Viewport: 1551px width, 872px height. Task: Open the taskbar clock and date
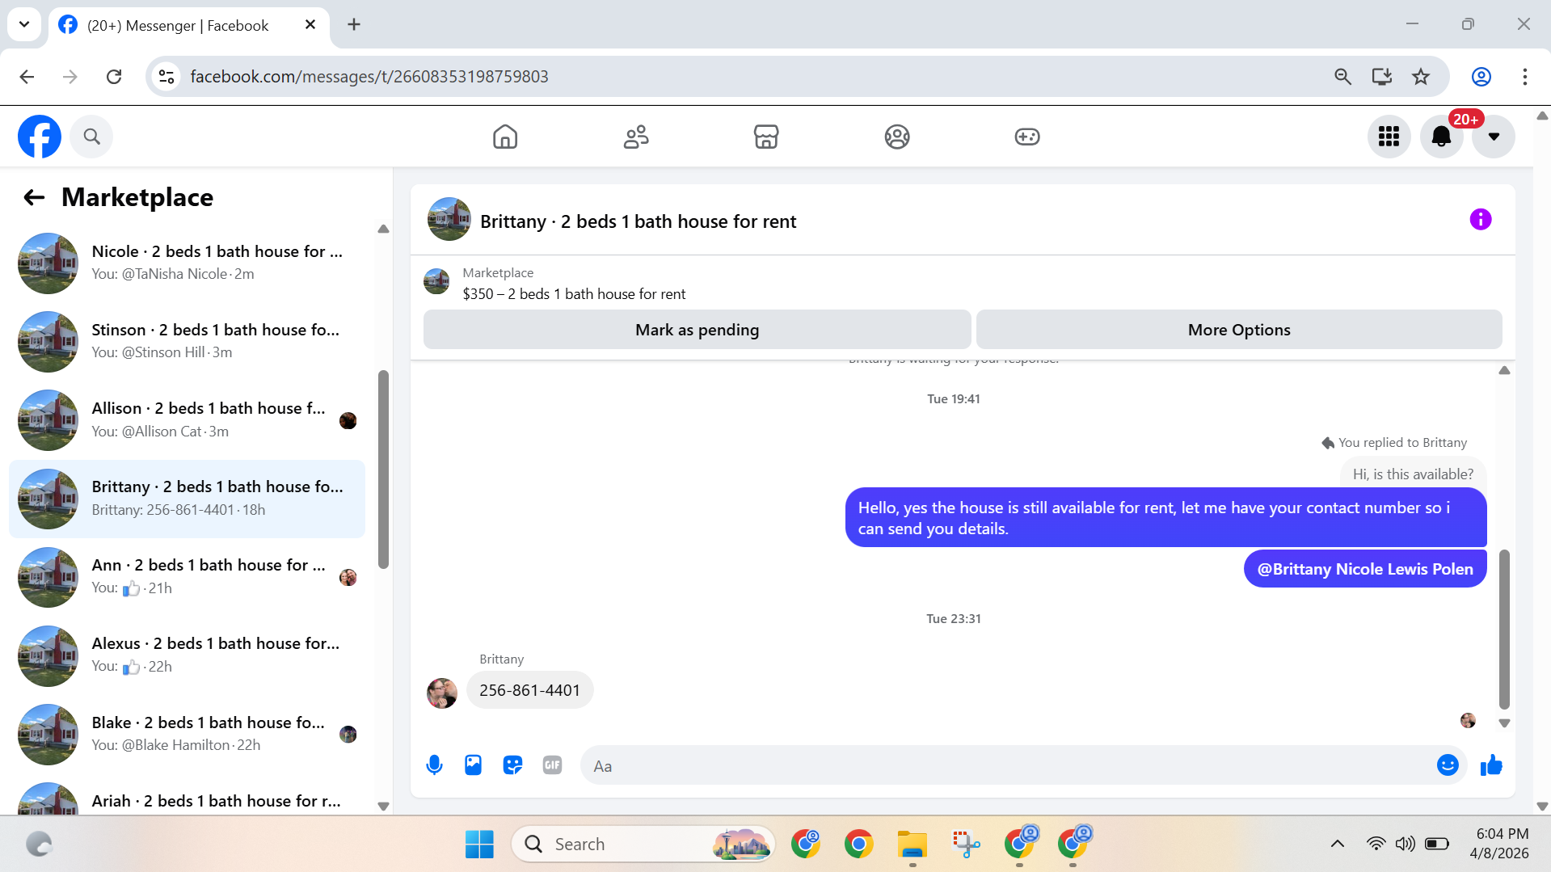[1499, 844]
